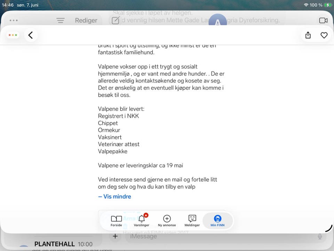The height and width of the screenshot is (251, 334).
Task: Open Varslinger notifications tab
Action: click(x=142, y=221)
